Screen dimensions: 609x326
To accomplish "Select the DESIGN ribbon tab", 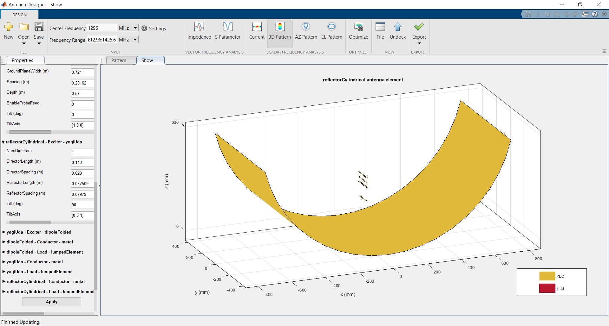I will coord(19,15).
